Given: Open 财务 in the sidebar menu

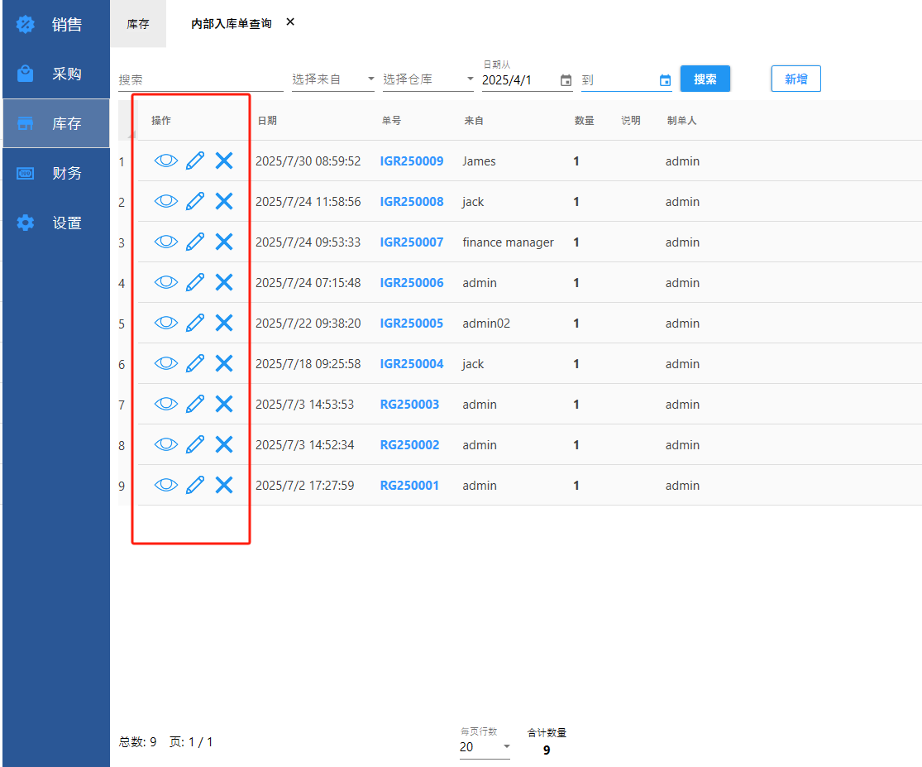Looking at the screenshot, I should pyautogui.click(x=56, y=174).
